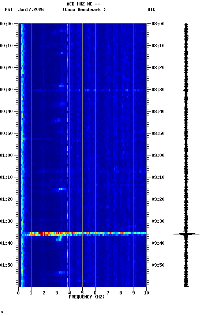Click the 'PST' timezone label

(9, 10)
